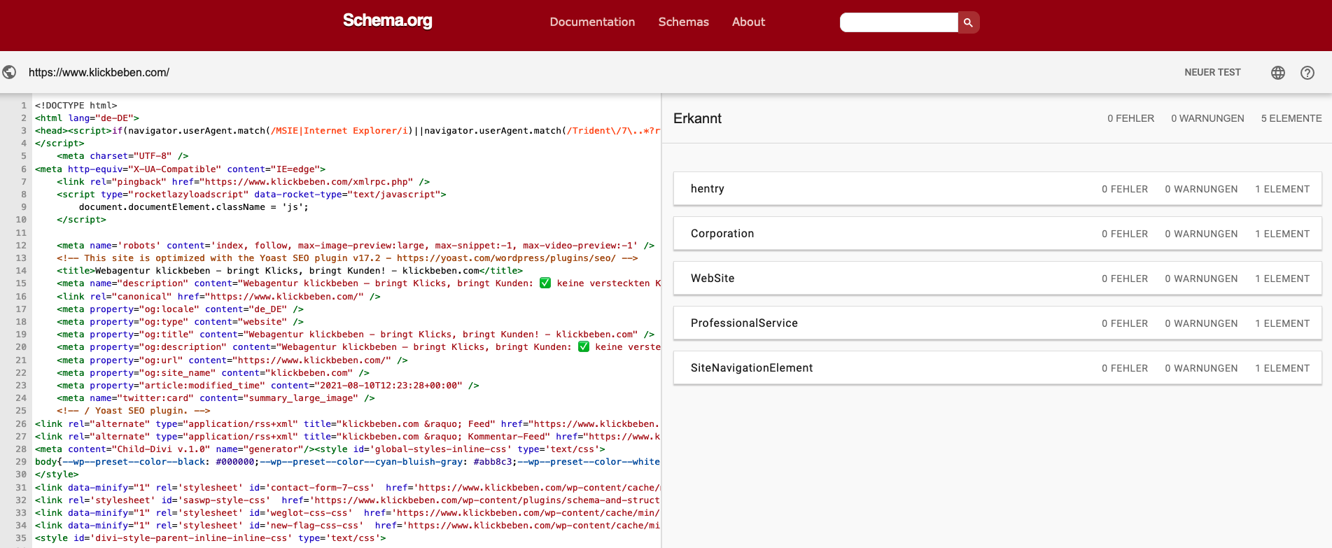Click code line 1 DOCTYPE html
The width and height of the screenshot is (1332, 548).
click(76, 106)
